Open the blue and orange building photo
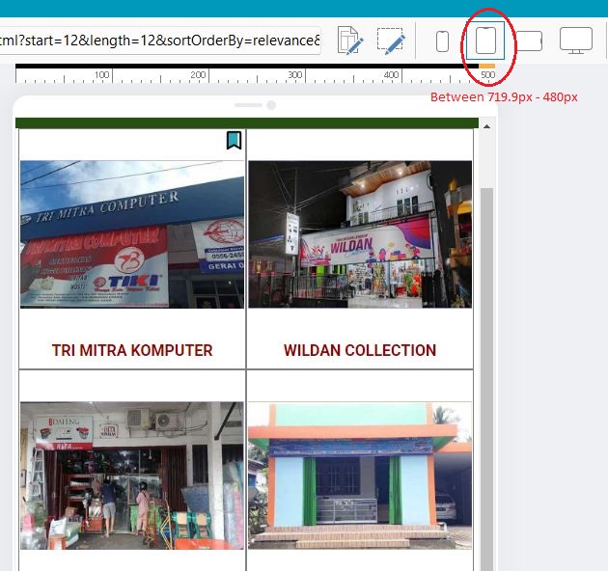 click(x=360, y=476)
